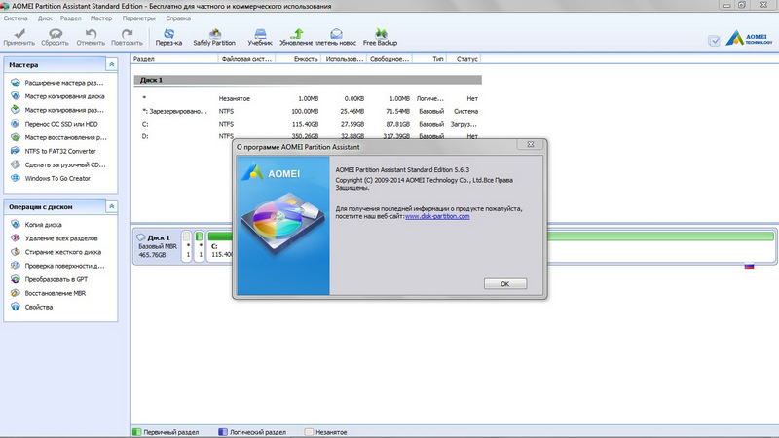Close the О программе dialog
Image resolution: width=779 pixels, height=438 pixels.
click(530, 144)
